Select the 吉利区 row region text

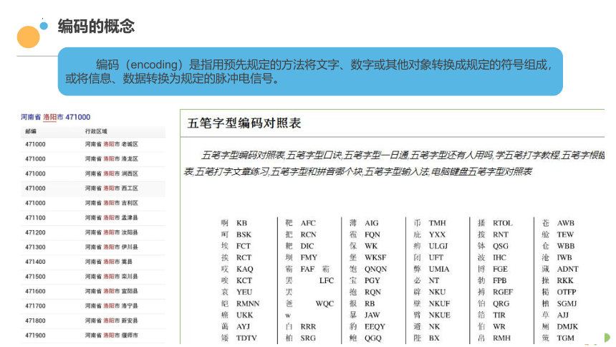point(112,203)
